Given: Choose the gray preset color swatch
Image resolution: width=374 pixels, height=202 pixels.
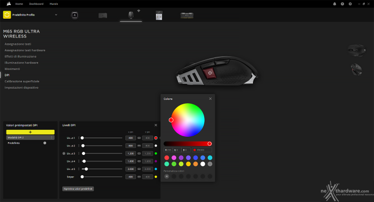Looking at the screenshot, I should [x=210, y=164].
